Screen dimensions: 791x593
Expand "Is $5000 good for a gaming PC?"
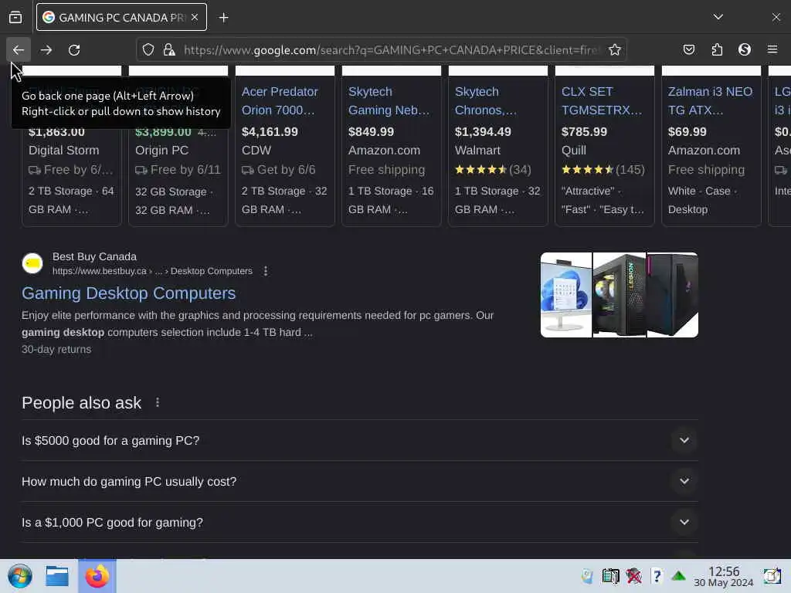[360, 440]
